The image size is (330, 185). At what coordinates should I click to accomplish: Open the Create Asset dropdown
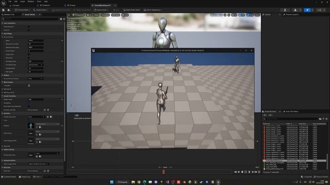(x=40, y=10)
